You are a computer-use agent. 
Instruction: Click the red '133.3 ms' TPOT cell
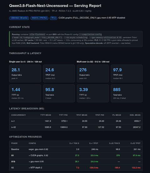tap(136, 168)
